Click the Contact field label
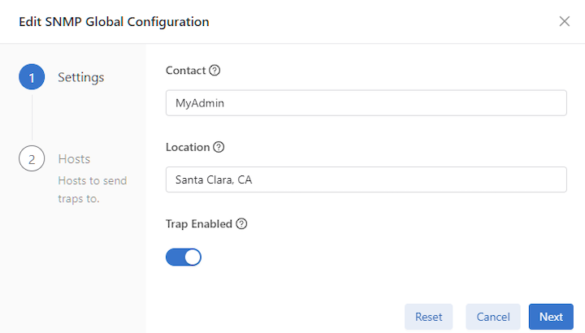585x333 pixels. [185, 71]
